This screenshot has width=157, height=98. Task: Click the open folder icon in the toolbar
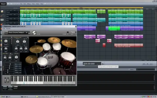point(11,4)
